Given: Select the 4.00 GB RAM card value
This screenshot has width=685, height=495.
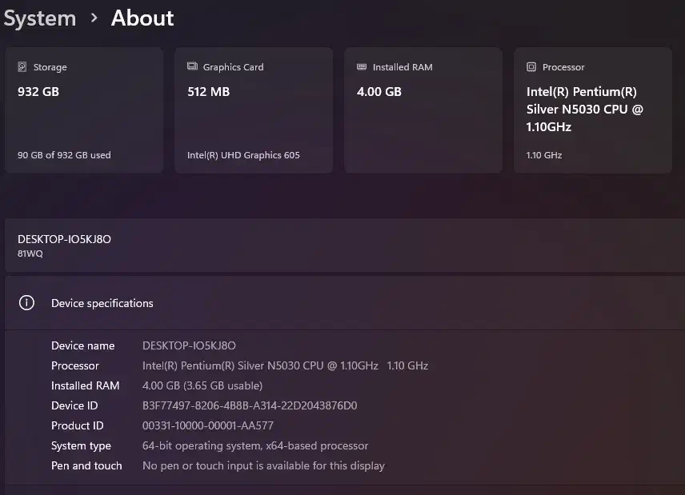Looking at the screenshot, I should click(379, 92).
